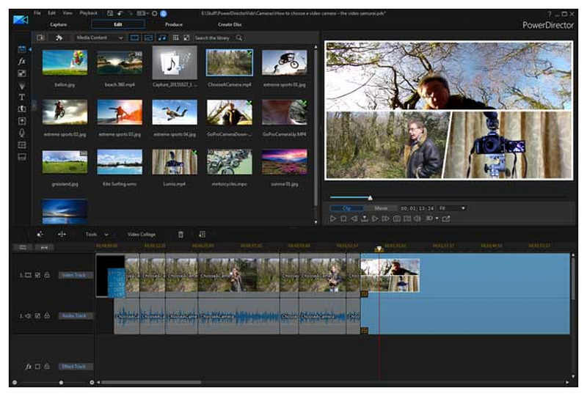Expand the Tools dropdown above timeline
This screenshot has width=587, height=396.
coord(96,234)
